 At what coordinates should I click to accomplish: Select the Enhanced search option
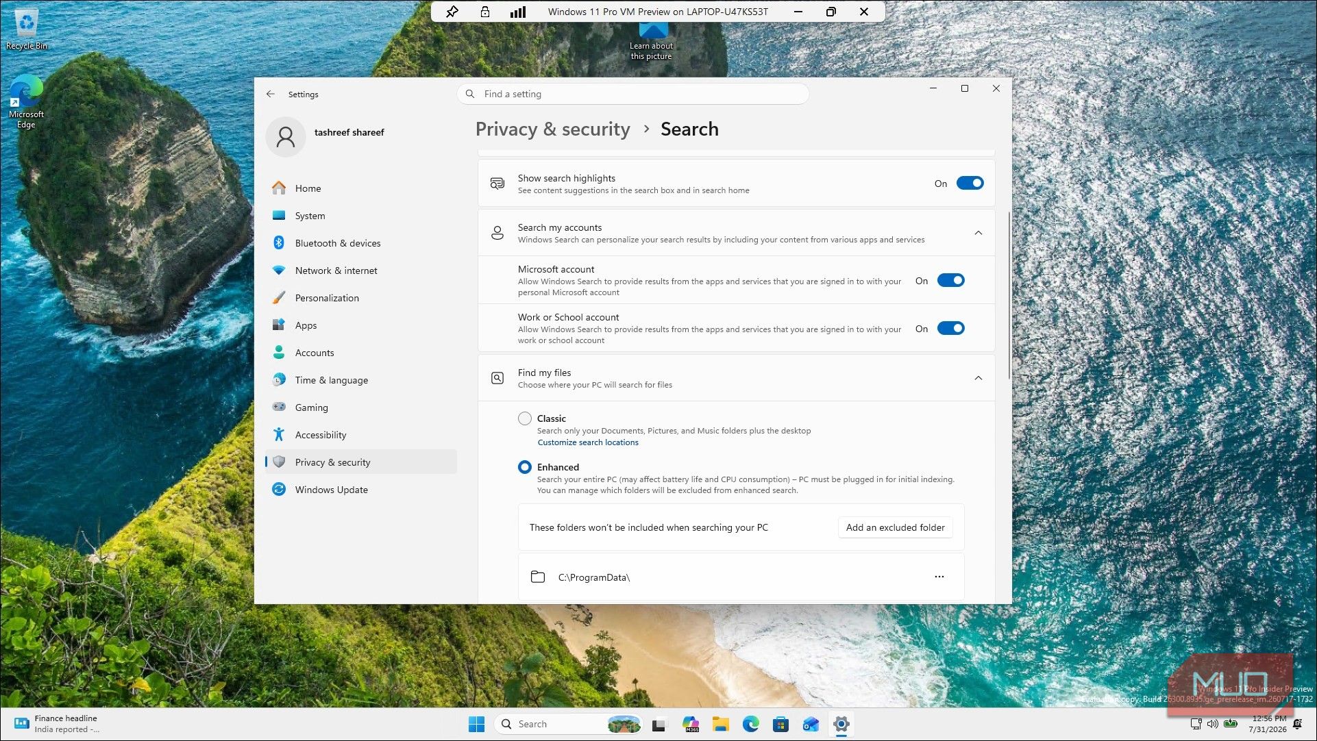525,467
